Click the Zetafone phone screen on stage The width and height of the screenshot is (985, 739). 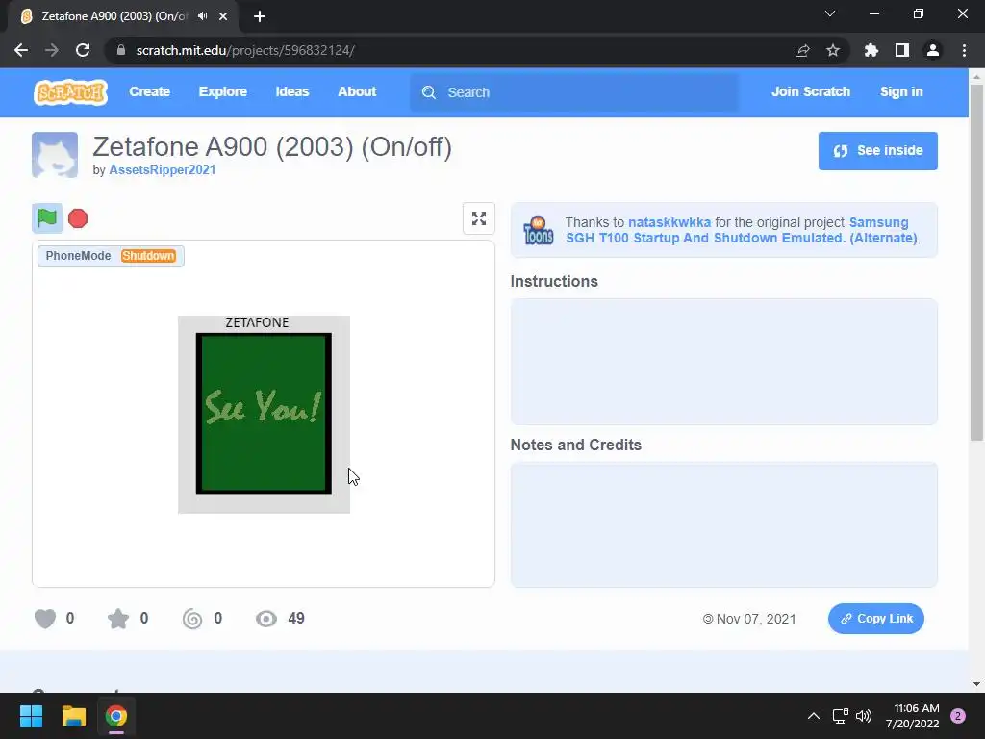[264, 414]
